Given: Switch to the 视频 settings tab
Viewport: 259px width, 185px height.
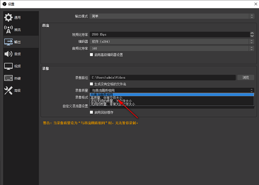Looking at the screenshot, I should tap(21, 66).
